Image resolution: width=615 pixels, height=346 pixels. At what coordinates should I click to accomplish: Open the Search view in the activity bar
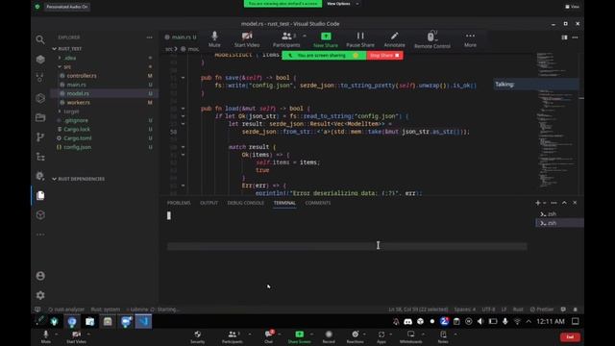[40, 39]
